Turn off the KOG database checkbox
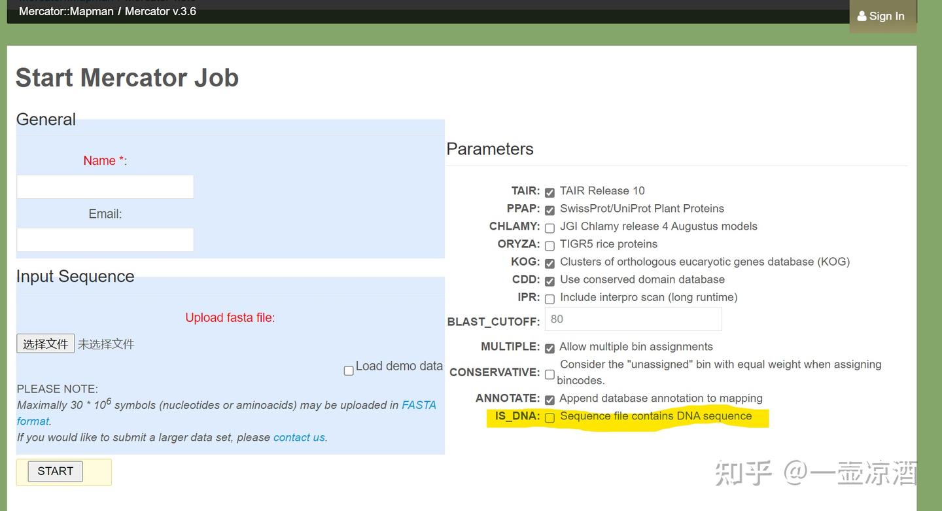Viewport: 942px width, 511px height. [549, 264]
